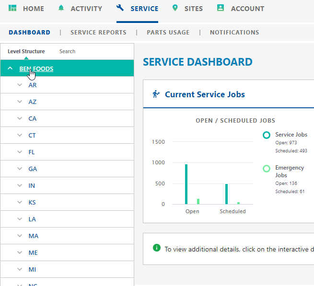
Task: Click the Home grid icon
Action: [13, 8]
